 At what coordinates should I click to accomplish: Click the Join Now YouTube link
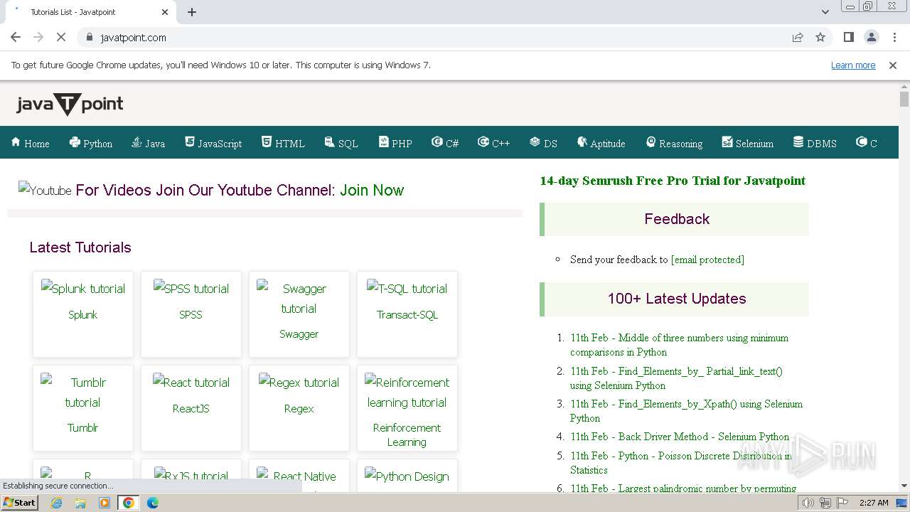click(372, 190)
